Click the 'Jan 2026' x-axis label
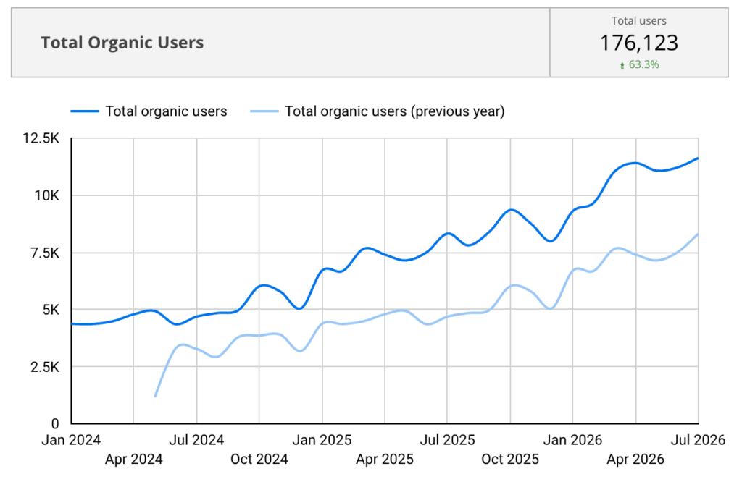This screenshot has height=495, width=742. tap(572, 440)
